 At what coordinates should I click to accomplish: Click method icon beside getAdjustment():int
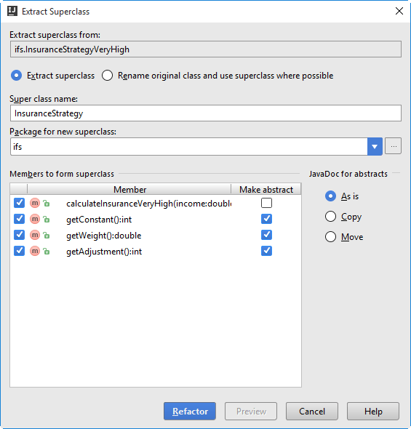point(35,251)
